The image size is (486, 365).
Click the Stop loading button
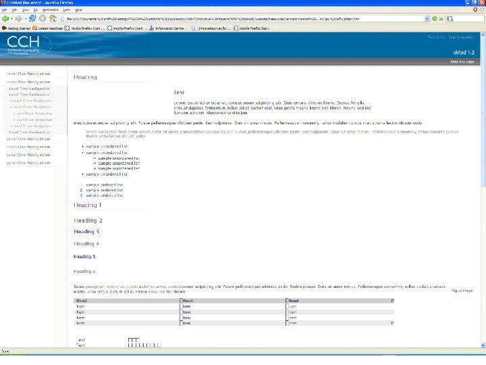[43, 19]
